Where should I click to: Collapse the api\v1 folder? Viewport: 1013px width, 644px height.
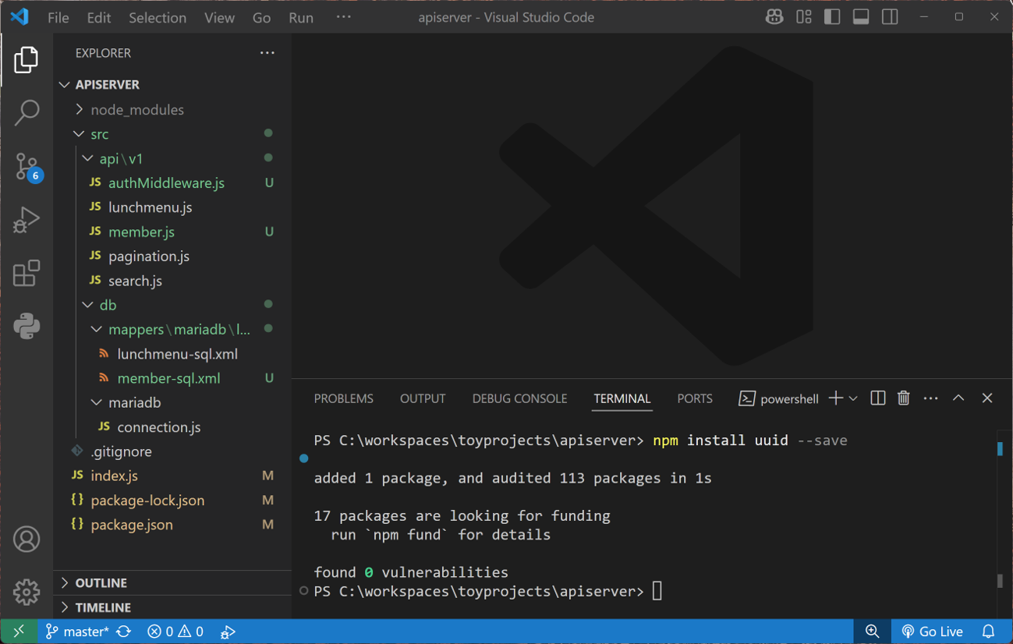172,158
